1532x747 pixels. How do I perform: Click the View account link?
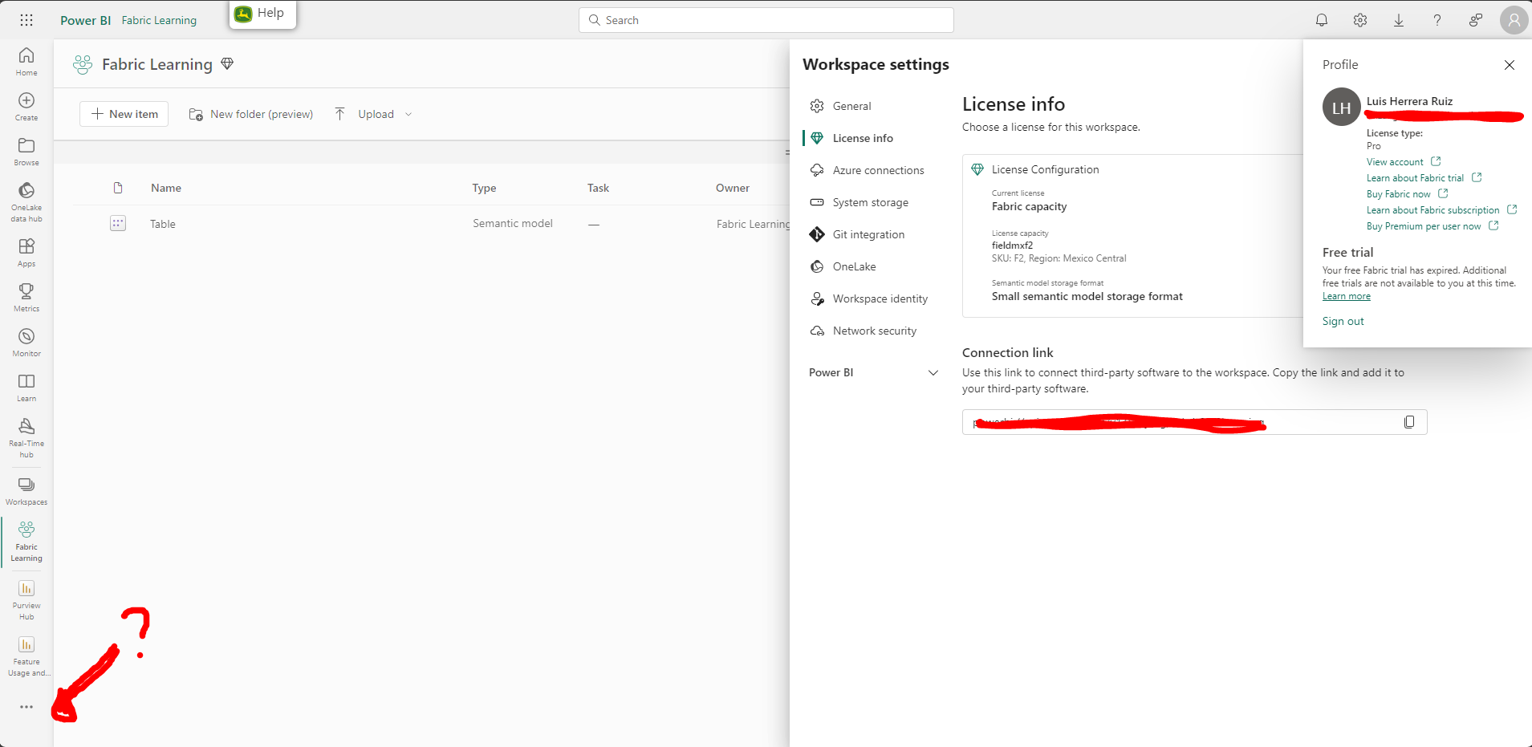(x=1404, y=162)
